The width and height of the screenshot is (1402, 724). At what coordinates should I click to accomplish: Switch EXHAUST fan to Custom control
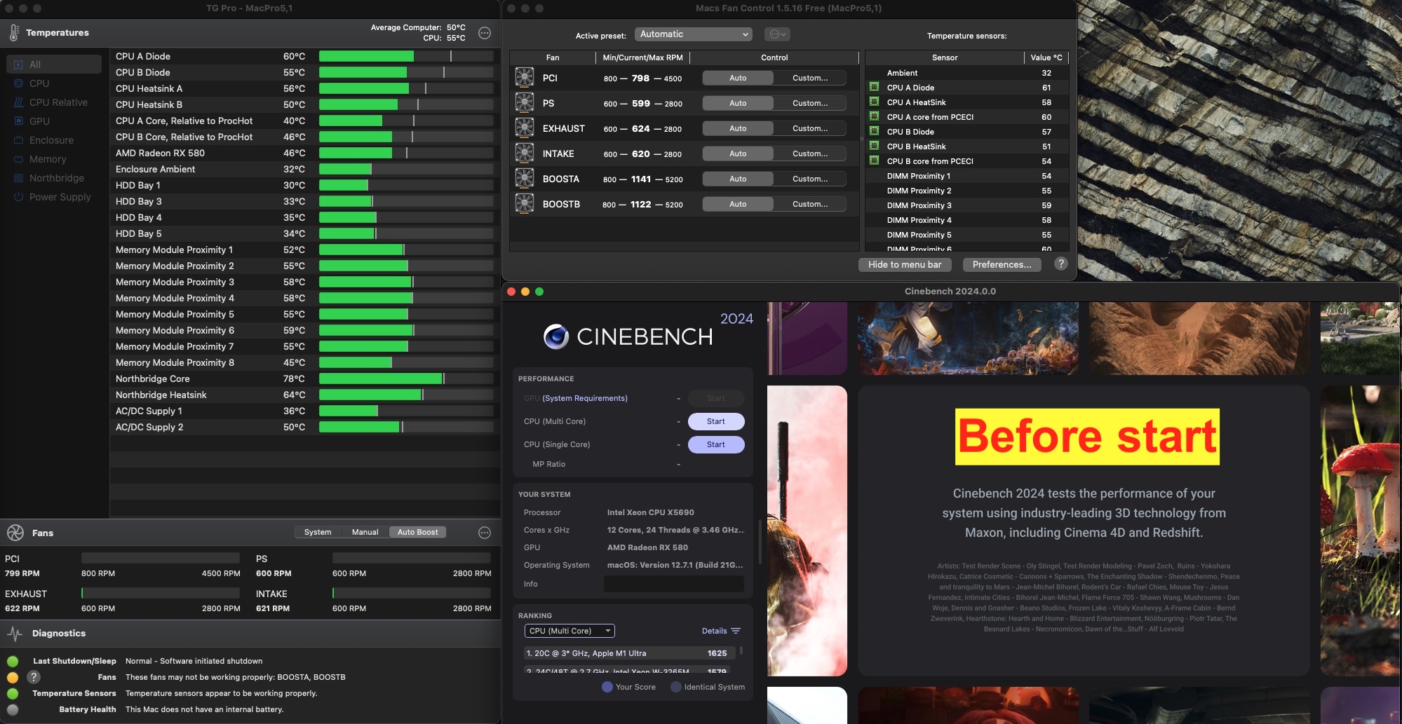(x=810, y=128)
